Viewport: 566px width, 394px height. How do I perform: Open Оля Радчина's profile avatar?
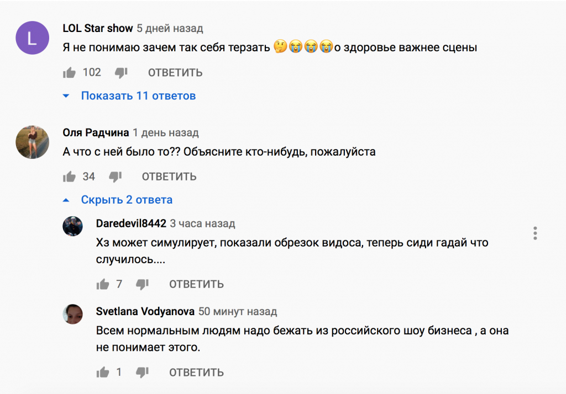coord(32,142)
